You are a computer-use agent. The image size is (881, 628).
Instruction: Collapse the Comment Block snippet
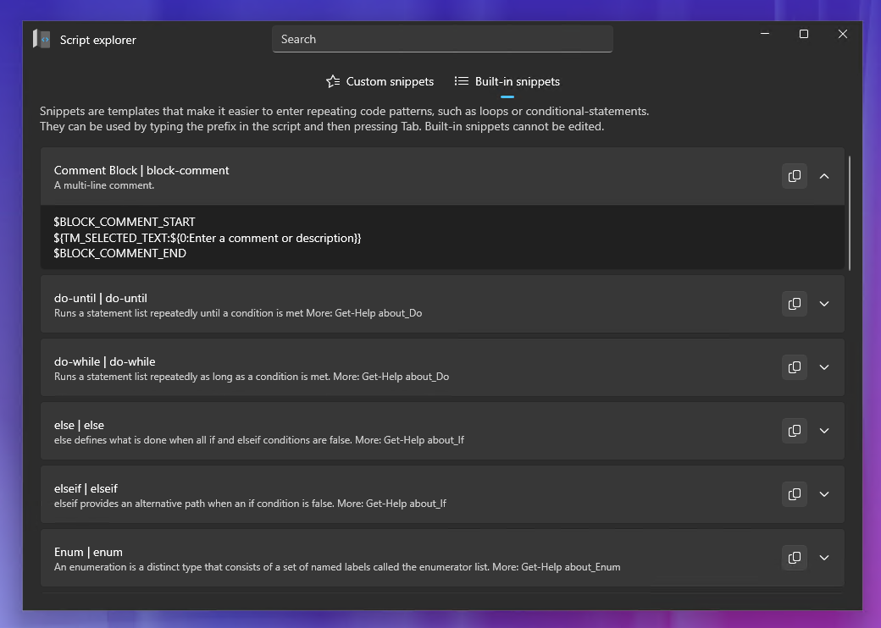pos(823,176)
